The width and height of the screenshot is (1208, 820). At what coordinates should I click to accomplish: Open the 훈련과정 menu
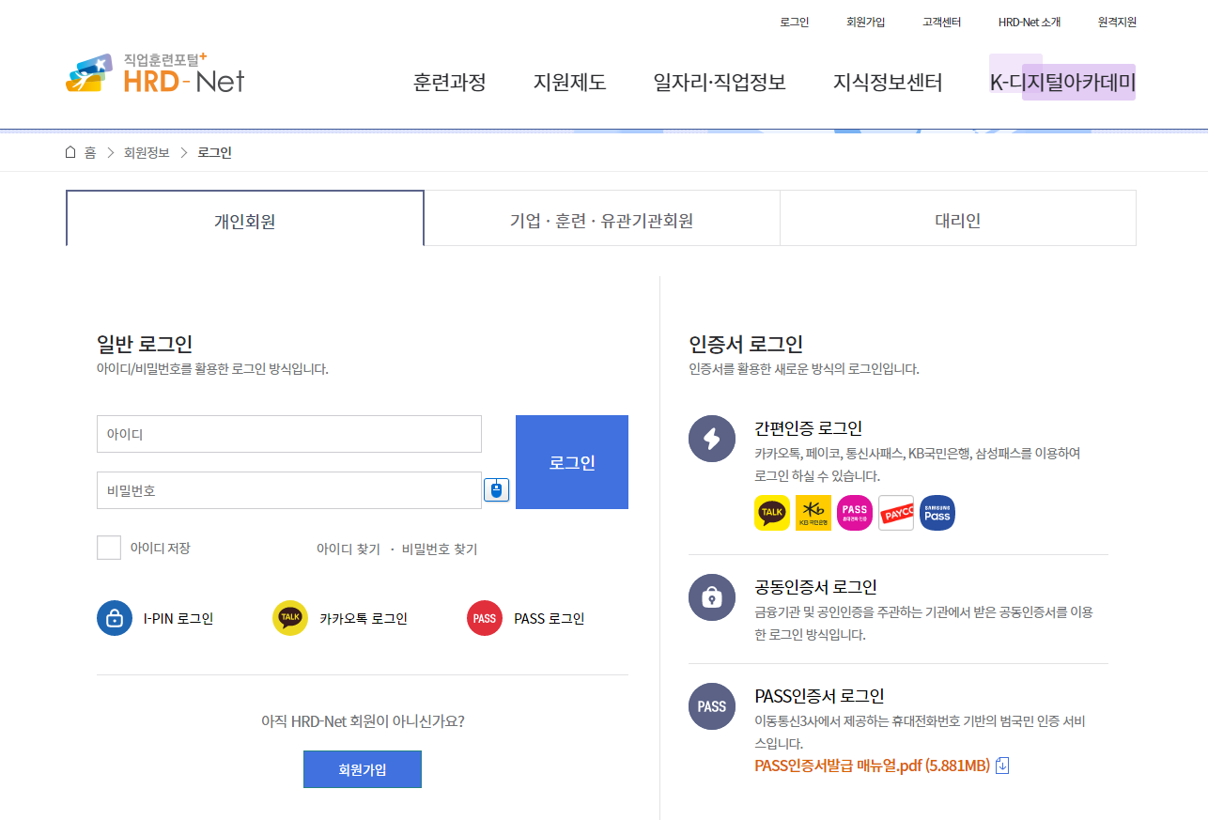[x=449, y=83]
